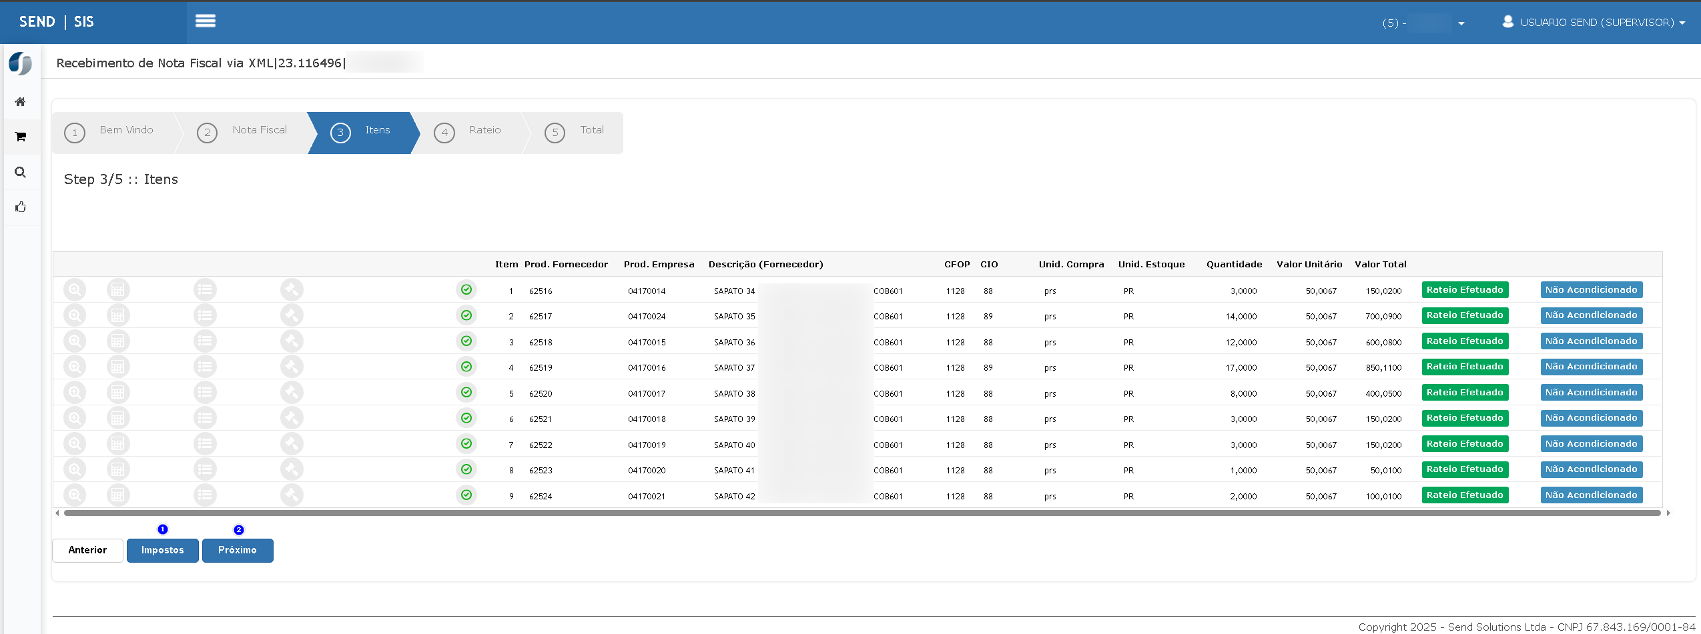Toggle green check status of item 6

[x=466, y=418]
